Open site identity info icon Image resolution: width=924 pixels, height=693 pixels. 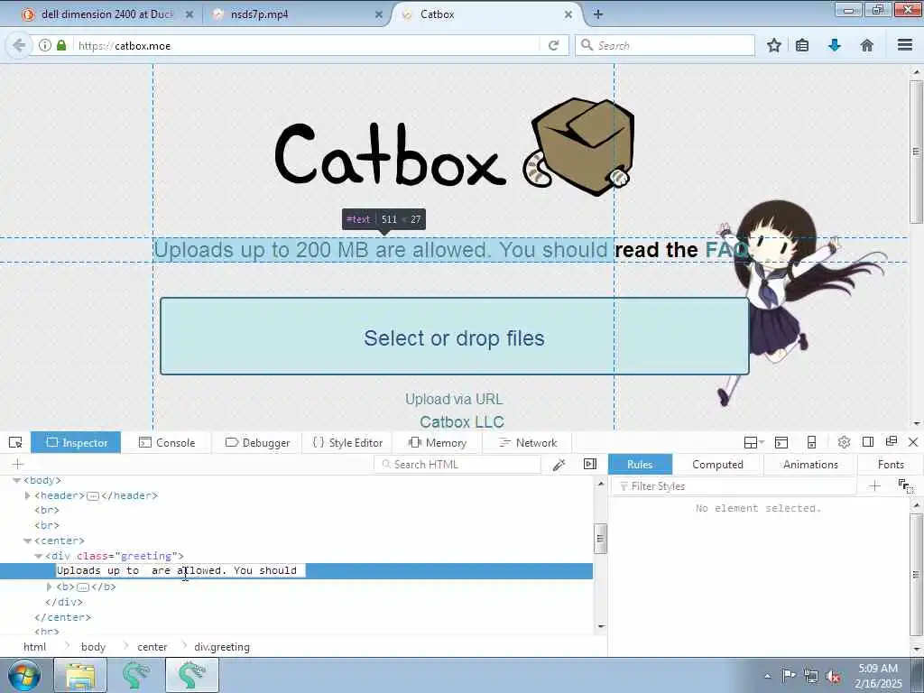click(45, 45)
